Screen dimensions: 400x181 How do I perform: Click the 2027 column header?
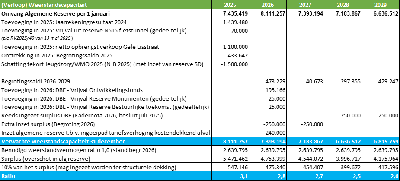click(x=305, y=4)
